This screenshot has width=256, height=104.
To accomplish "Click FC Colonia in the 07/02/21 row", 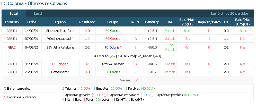I will (x=113, y=39).
